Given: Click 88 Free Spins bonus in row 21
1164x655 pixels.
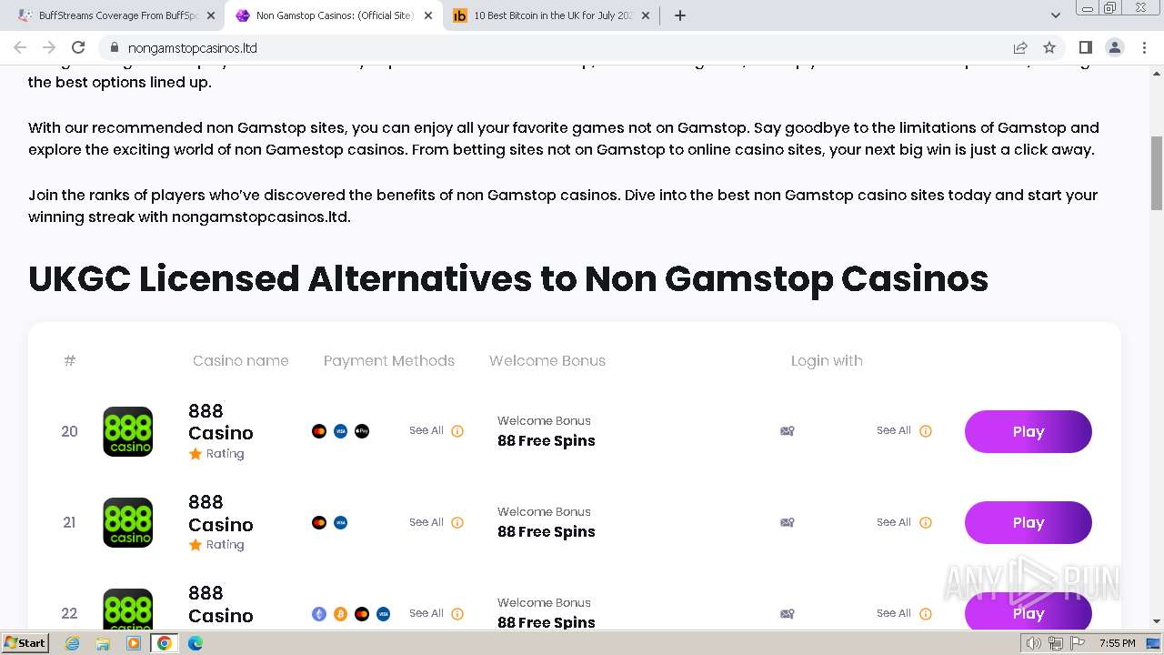Looking at the screenshot, I should (547, 532).
